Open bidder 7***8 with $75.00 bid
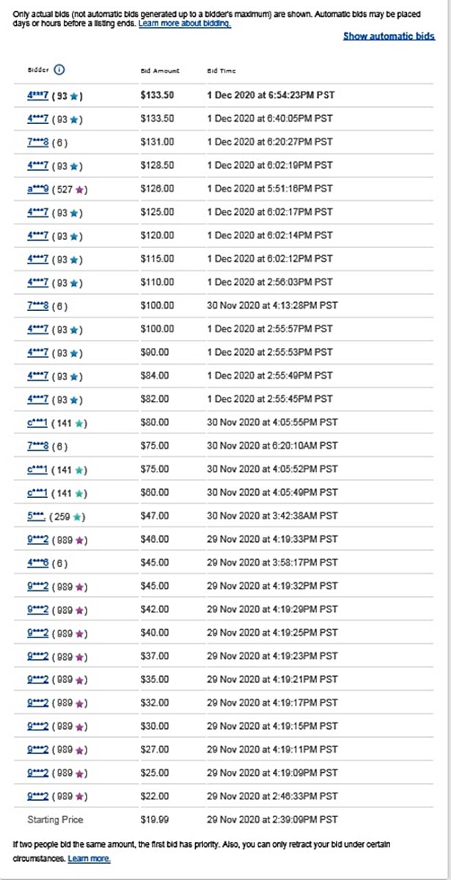Image resolution: width=451 pixels, height=880 pixels. point(37,445)
